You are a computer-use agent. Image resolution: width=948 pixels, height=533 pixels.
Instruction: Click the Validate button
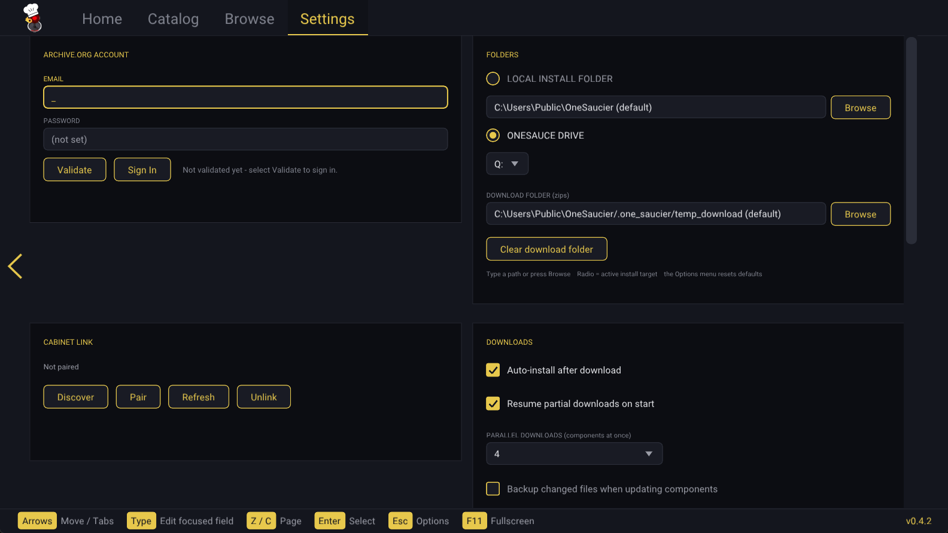click(75, 170)
